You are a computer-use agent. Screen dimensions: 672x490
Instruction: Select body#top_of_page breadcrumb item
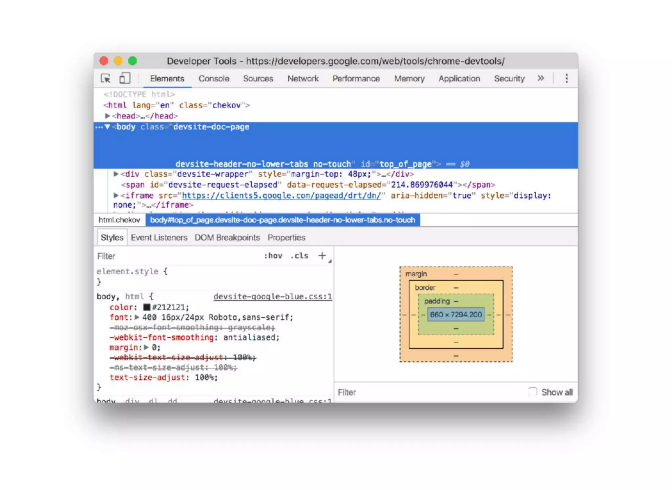283,220
